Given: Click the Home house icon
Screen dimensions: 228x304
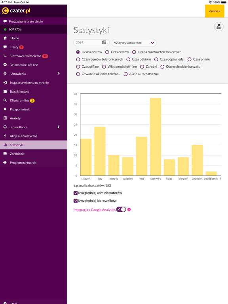Looking at the screenshot, I should pos(5,38).
